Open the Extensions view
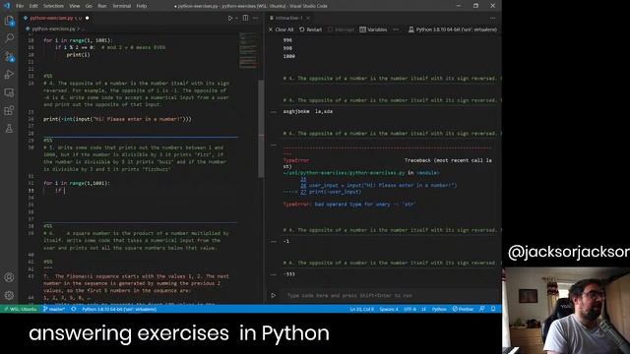The width and height of the screenshot is (630, 354). click(x=9, y=110)
